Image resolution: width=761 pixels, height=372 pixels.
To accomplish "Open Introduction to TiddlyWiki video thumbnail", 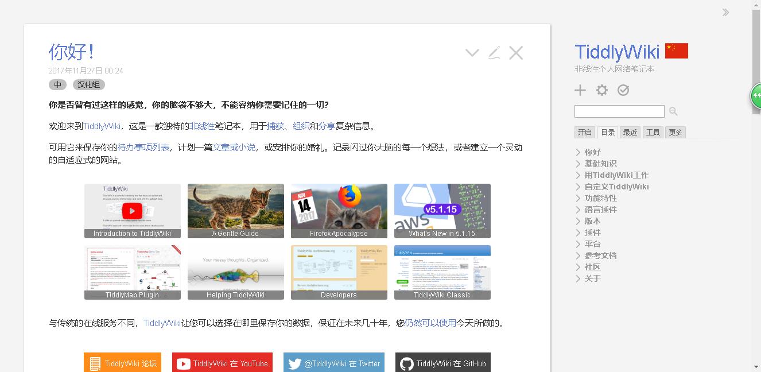I will point(133,211).
